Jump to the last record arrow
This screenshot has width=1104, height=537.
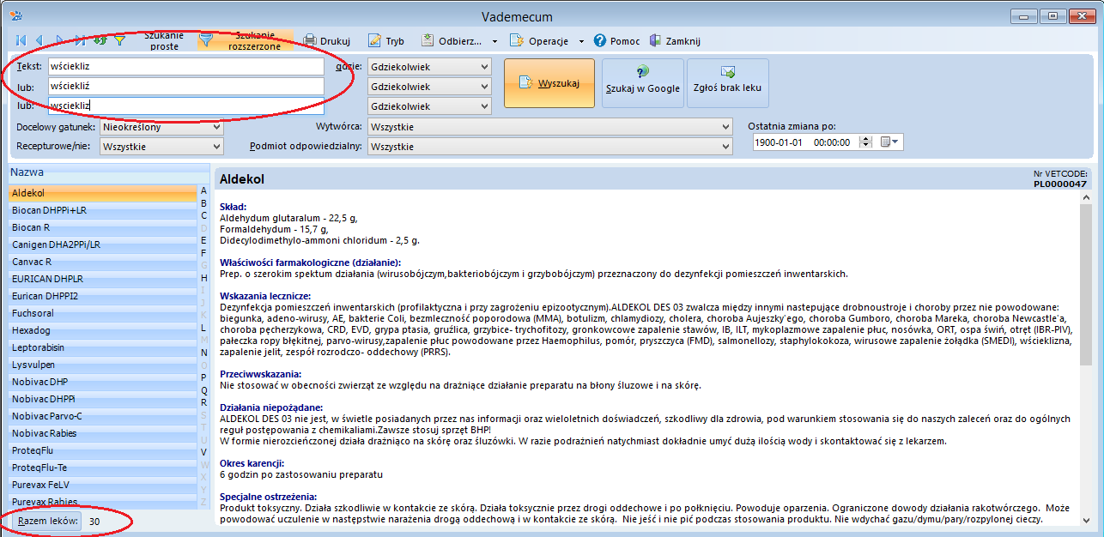coord(80,40)
